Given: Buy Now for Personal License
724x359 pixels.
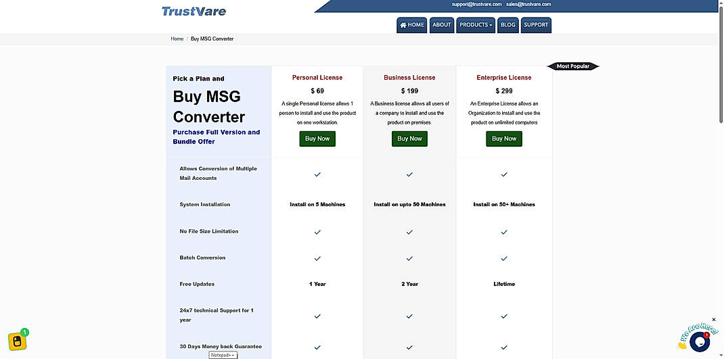Looking at the screenshot, I should [317, 139].
